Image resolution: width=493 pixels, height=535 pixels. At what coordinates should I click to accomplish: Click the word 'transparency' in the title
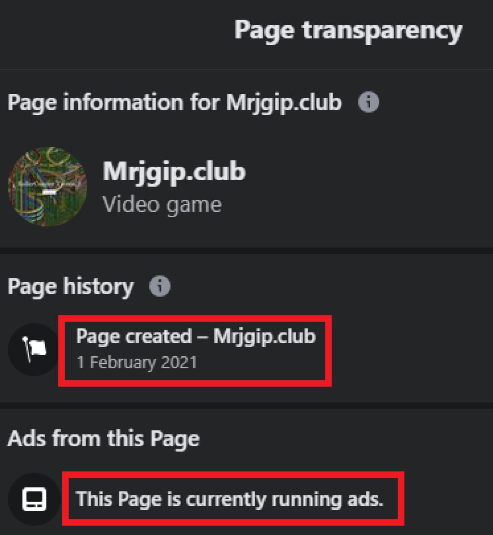click(382, 32)
